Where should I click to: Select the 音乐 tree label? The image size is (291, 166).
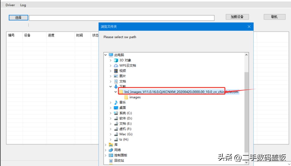pyautogui.click(x=123, y=102)
